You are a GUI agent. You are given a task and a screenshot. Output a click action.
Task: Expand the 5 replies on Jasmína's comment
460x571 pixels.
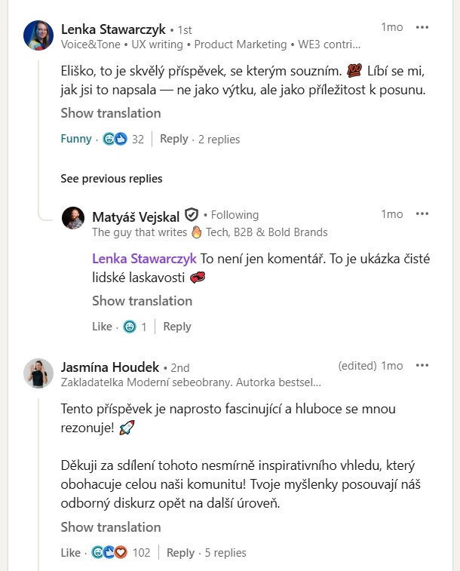coord(225,552)
